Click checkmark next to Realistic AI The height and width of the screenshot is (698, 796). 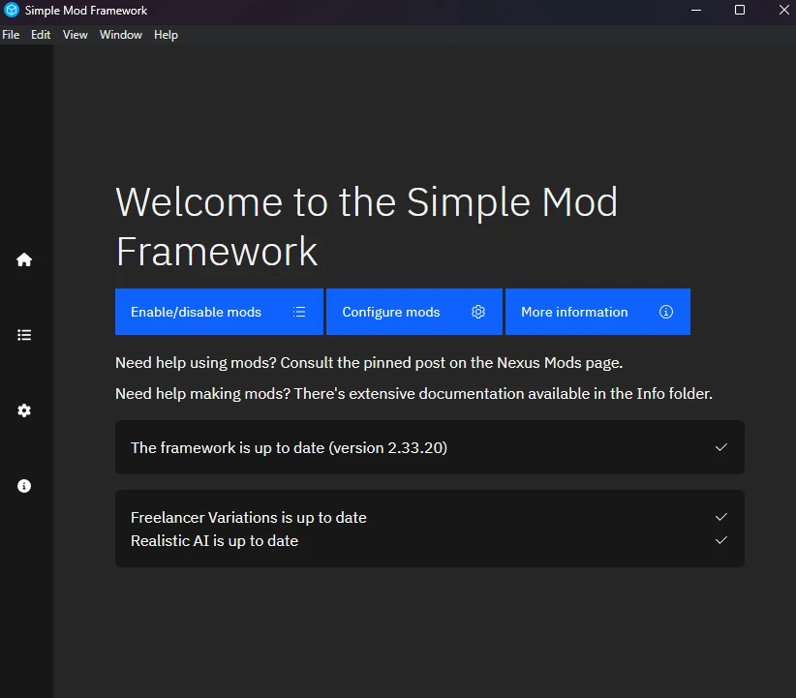click(x=720, y=540)
